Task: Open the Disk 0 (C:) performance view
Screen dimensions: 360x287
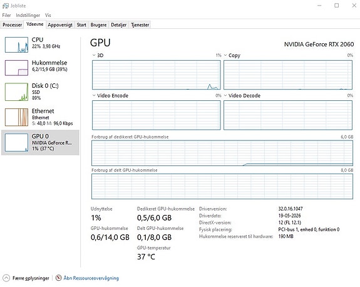Action: pos(40,91)
